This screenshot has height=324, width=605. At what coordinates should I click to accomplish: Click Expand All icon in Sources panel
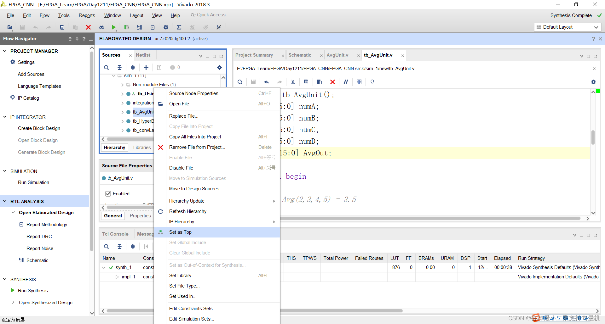(x=133, y=67)
